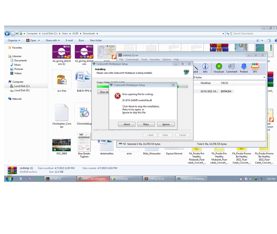
Task: Open the WinRAR Options menu
Action: [167, 59]
